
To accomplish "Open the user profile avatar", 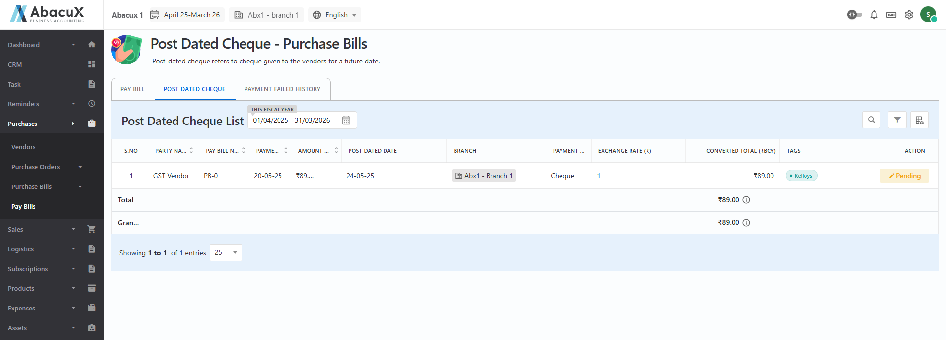I will [928, 15].
